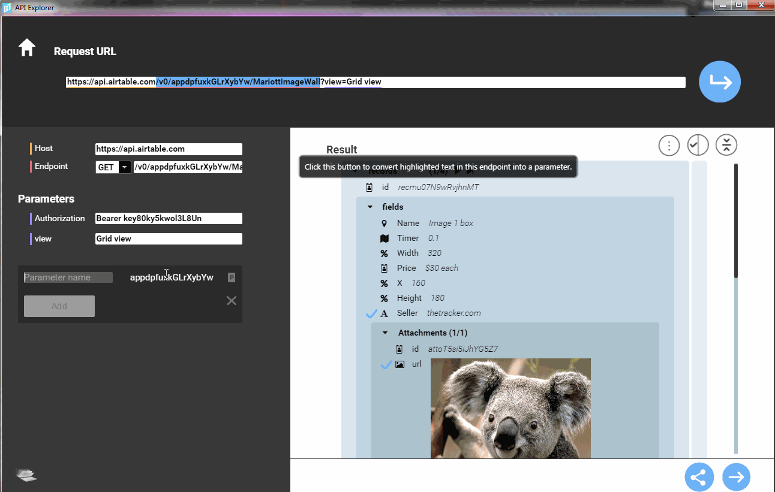The image size is (775, 492).
Task: Open the three-dot Result options menu
Action: pyautogui.click(x=669, y=145)
